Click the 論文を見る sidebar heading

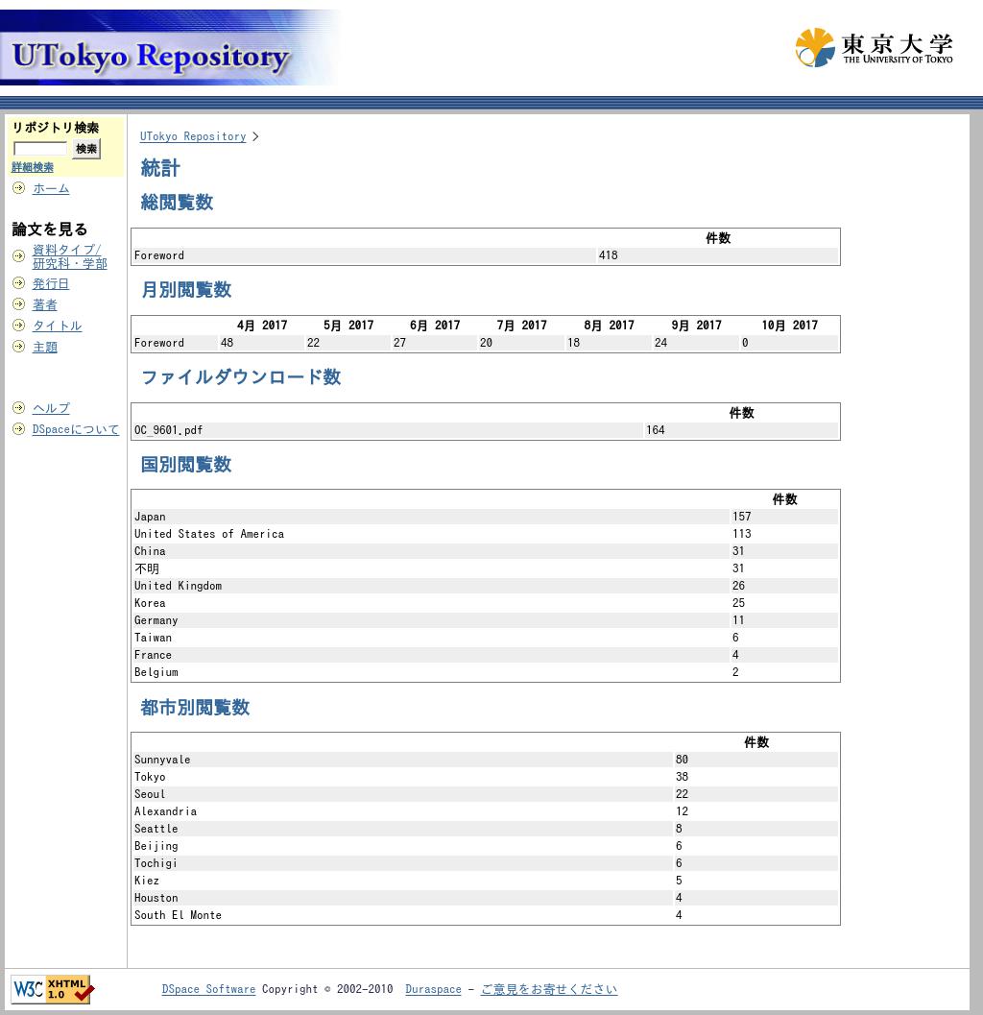50,230
